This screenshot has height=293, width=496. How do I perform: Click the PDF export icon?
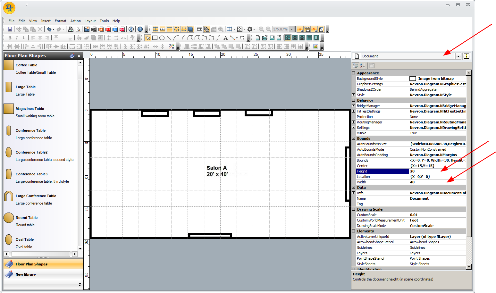pyautogui.click(x=122, y=29)
